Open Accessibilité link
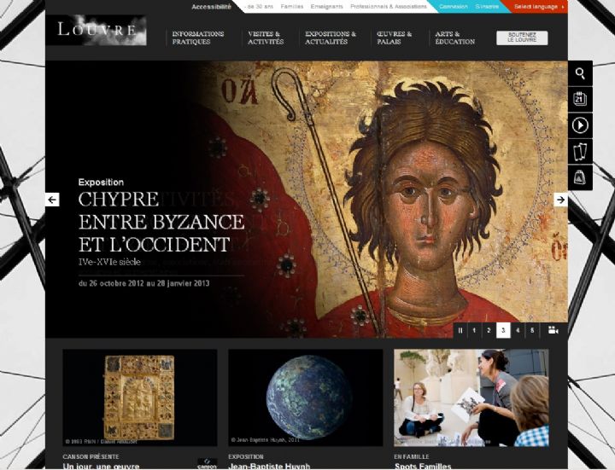 (x=212, y=7)
